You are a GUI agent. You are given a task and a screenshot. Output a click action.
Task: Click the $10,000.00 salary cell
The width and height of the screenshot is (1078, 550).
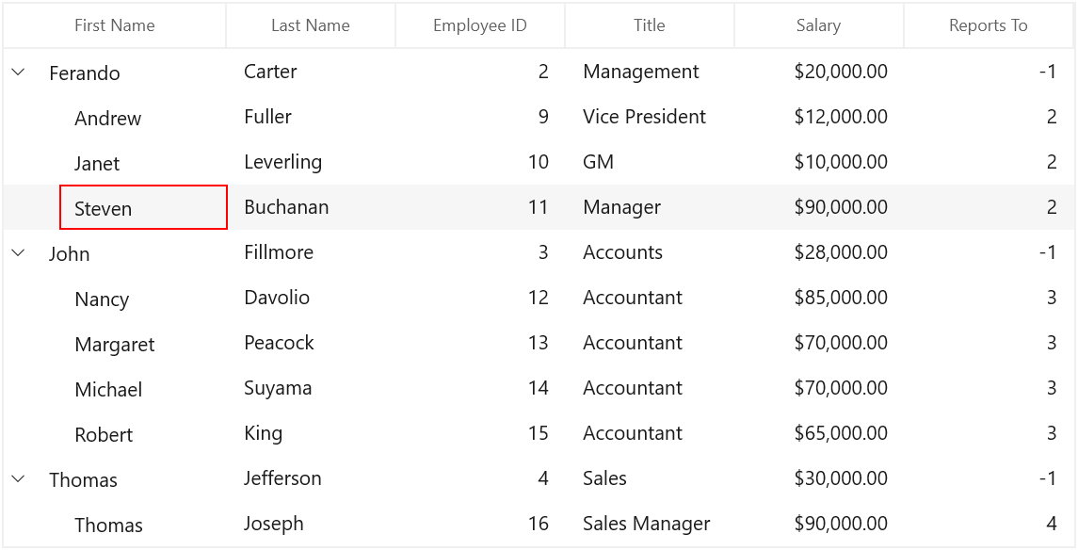819,162
